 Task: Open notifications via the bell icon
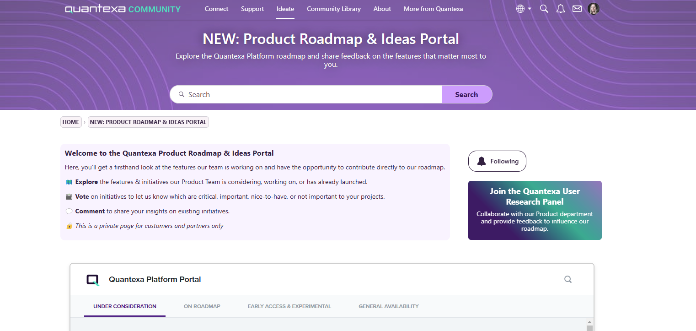tap(560, 8)
